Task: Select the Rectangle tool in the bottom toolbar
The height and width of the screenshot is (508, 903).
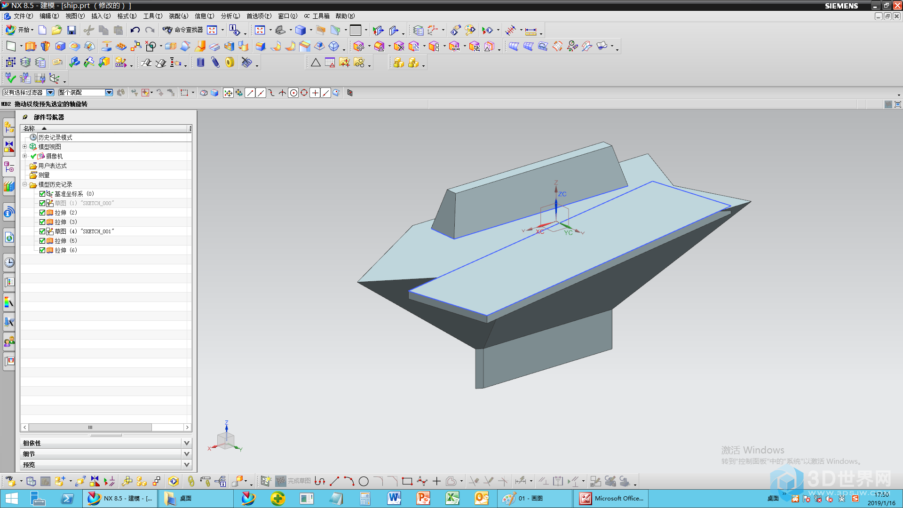Action: pos(407,481)
